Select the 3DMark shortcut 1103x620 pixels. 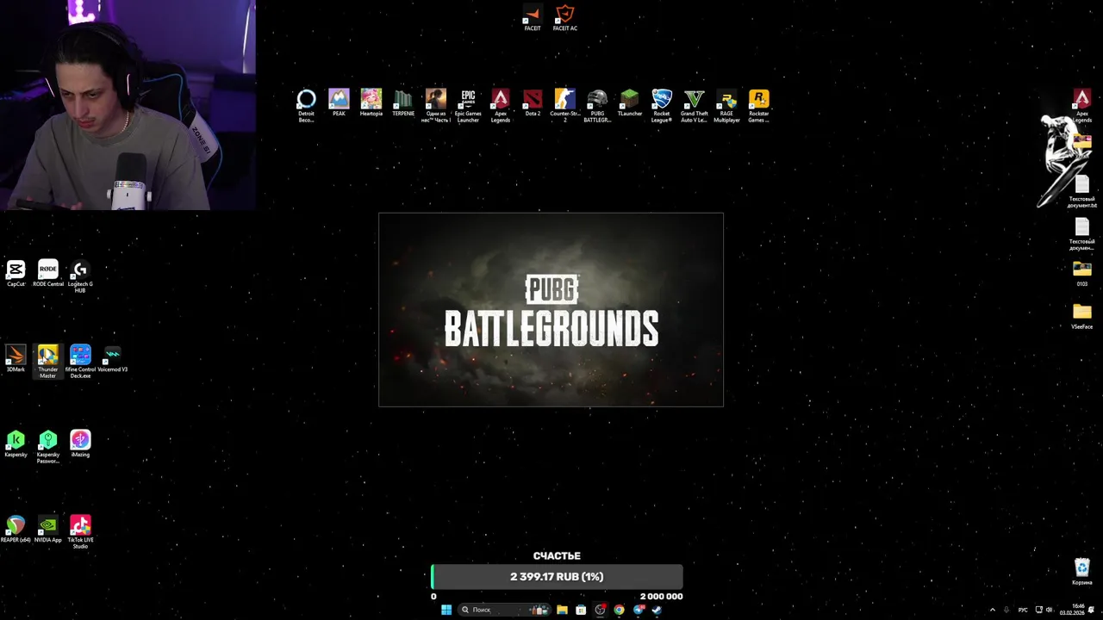tap(16, 359)
